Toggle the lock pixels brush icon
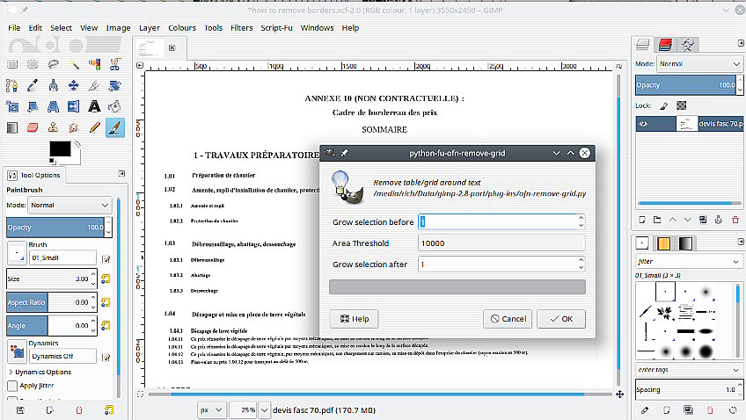 click(x=664, y=105)
